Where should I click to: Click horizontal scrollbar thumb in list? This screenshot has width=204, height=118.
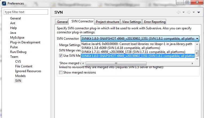(x=116, y=63)
